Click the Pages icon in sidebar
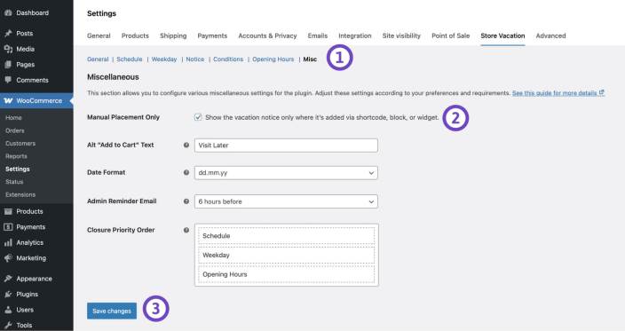 [8, 65]
